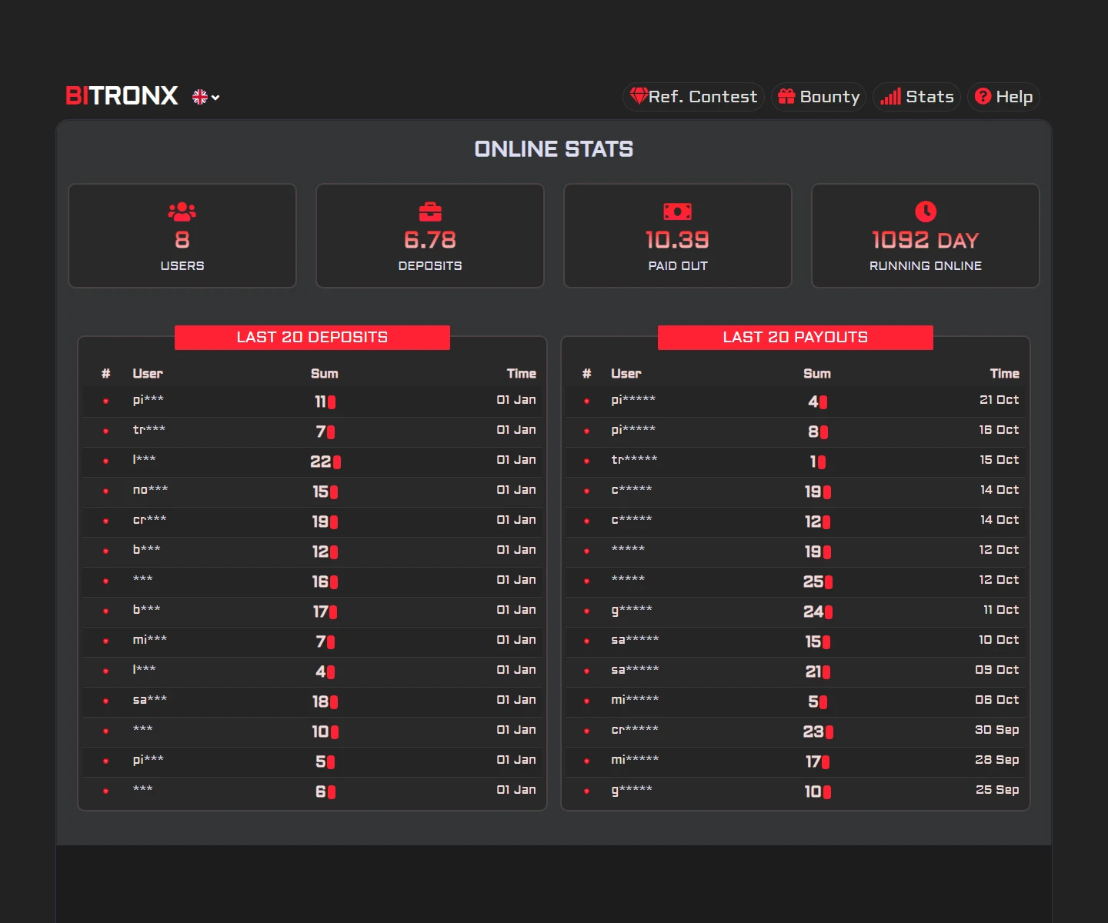Click deposit user no***
Viewport: 1108px width, 923px height.
point(150,490)
